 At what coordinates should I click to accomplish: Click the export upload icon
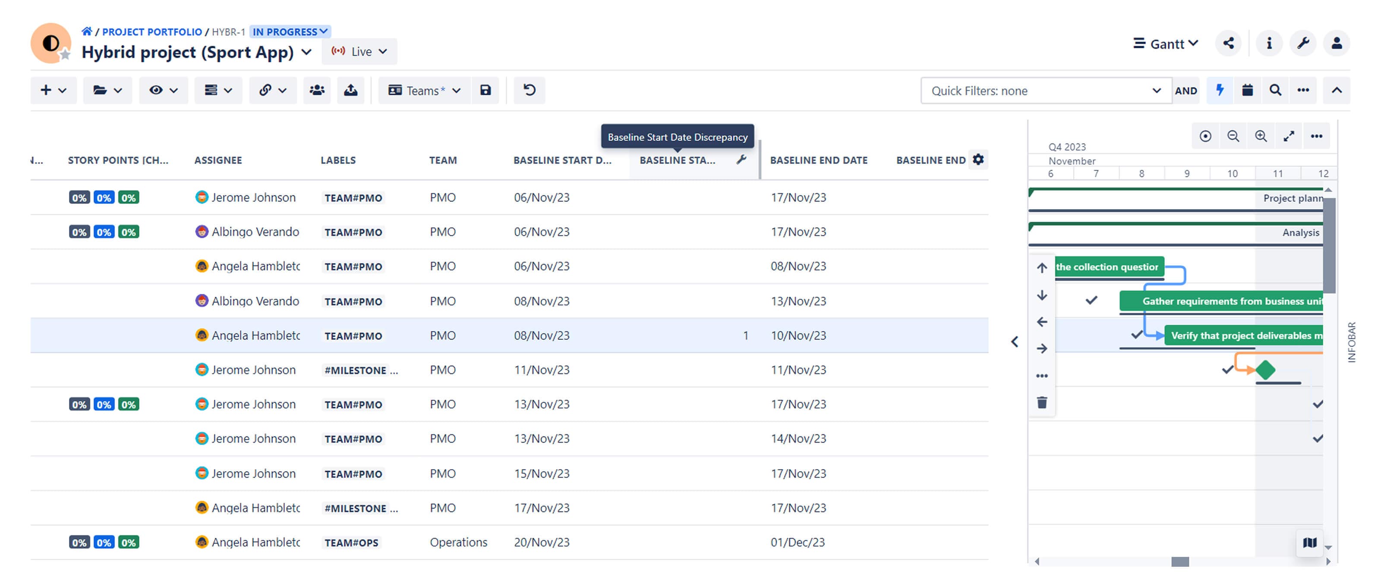point(350,91)
